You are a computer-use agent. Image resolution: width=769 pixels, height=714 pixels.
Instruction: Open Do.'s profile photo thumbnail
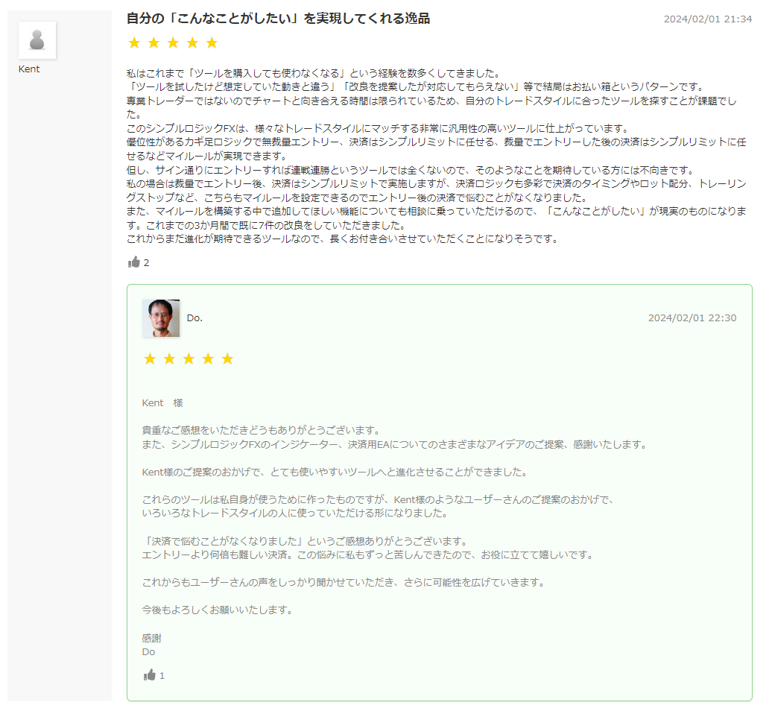[x=161, y=317]
